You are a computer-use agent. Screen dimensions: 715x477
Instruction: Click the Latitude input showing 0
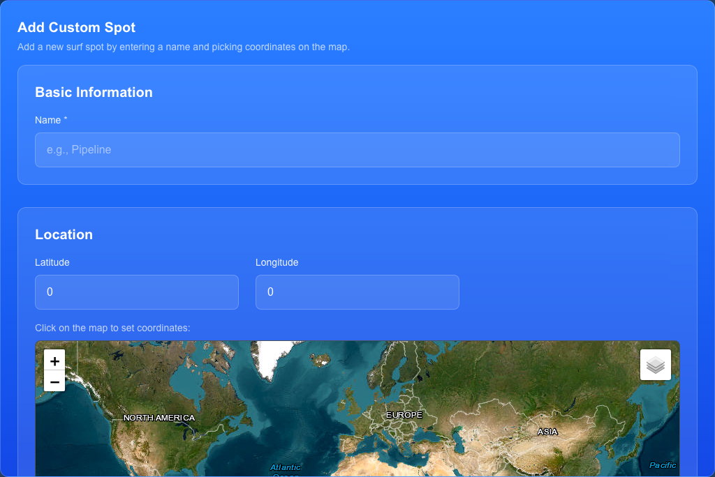click(136, 292)
